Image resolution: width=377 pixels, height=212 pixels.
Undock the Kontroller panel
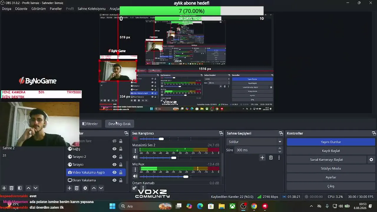tap(374, 133)
